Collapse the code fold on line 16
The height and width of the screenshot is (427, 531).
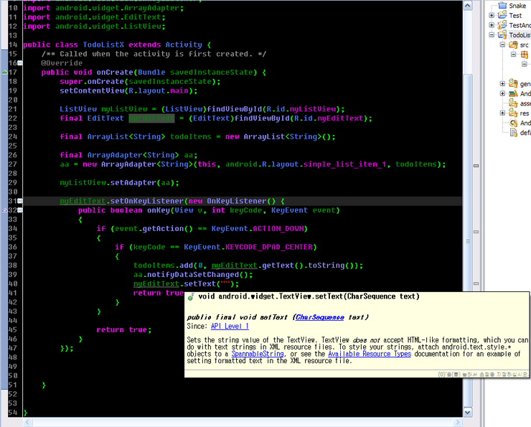(20, 63)
